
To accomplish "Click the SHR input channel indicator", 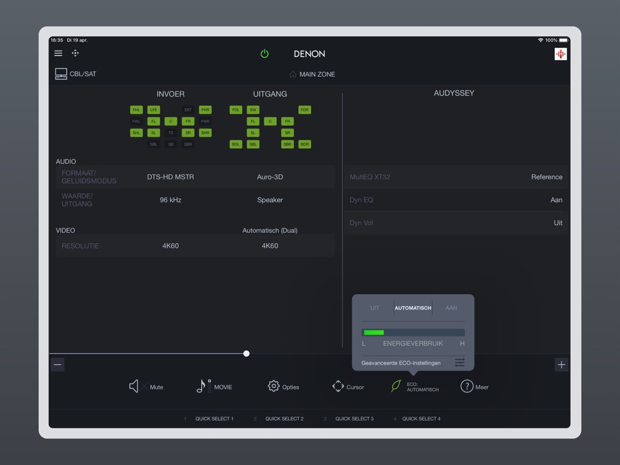I will point(205,133).
